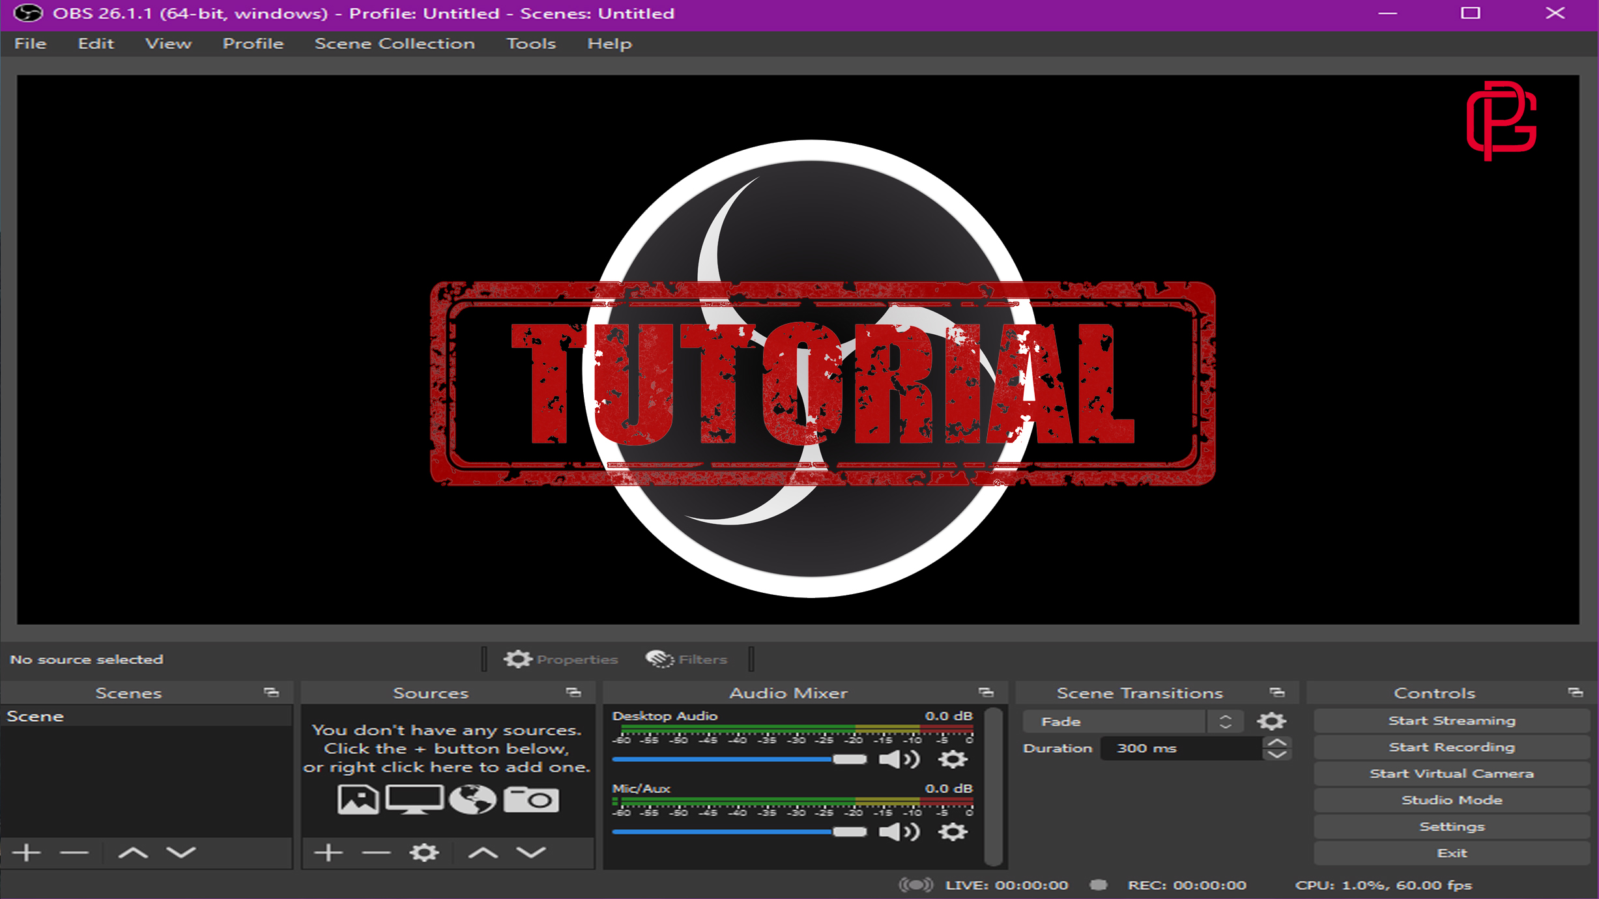Select the image source icon
The image size is (1599, 899).
tap(358, 799)
